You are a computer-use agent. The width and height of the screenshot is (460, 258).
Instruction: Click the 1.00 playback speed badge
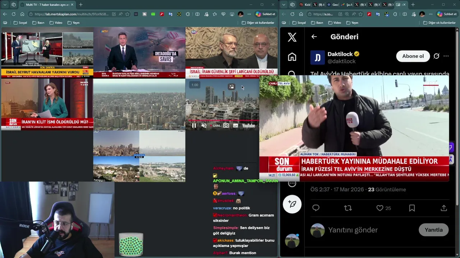pyautogui.click(x=194, y=85)
